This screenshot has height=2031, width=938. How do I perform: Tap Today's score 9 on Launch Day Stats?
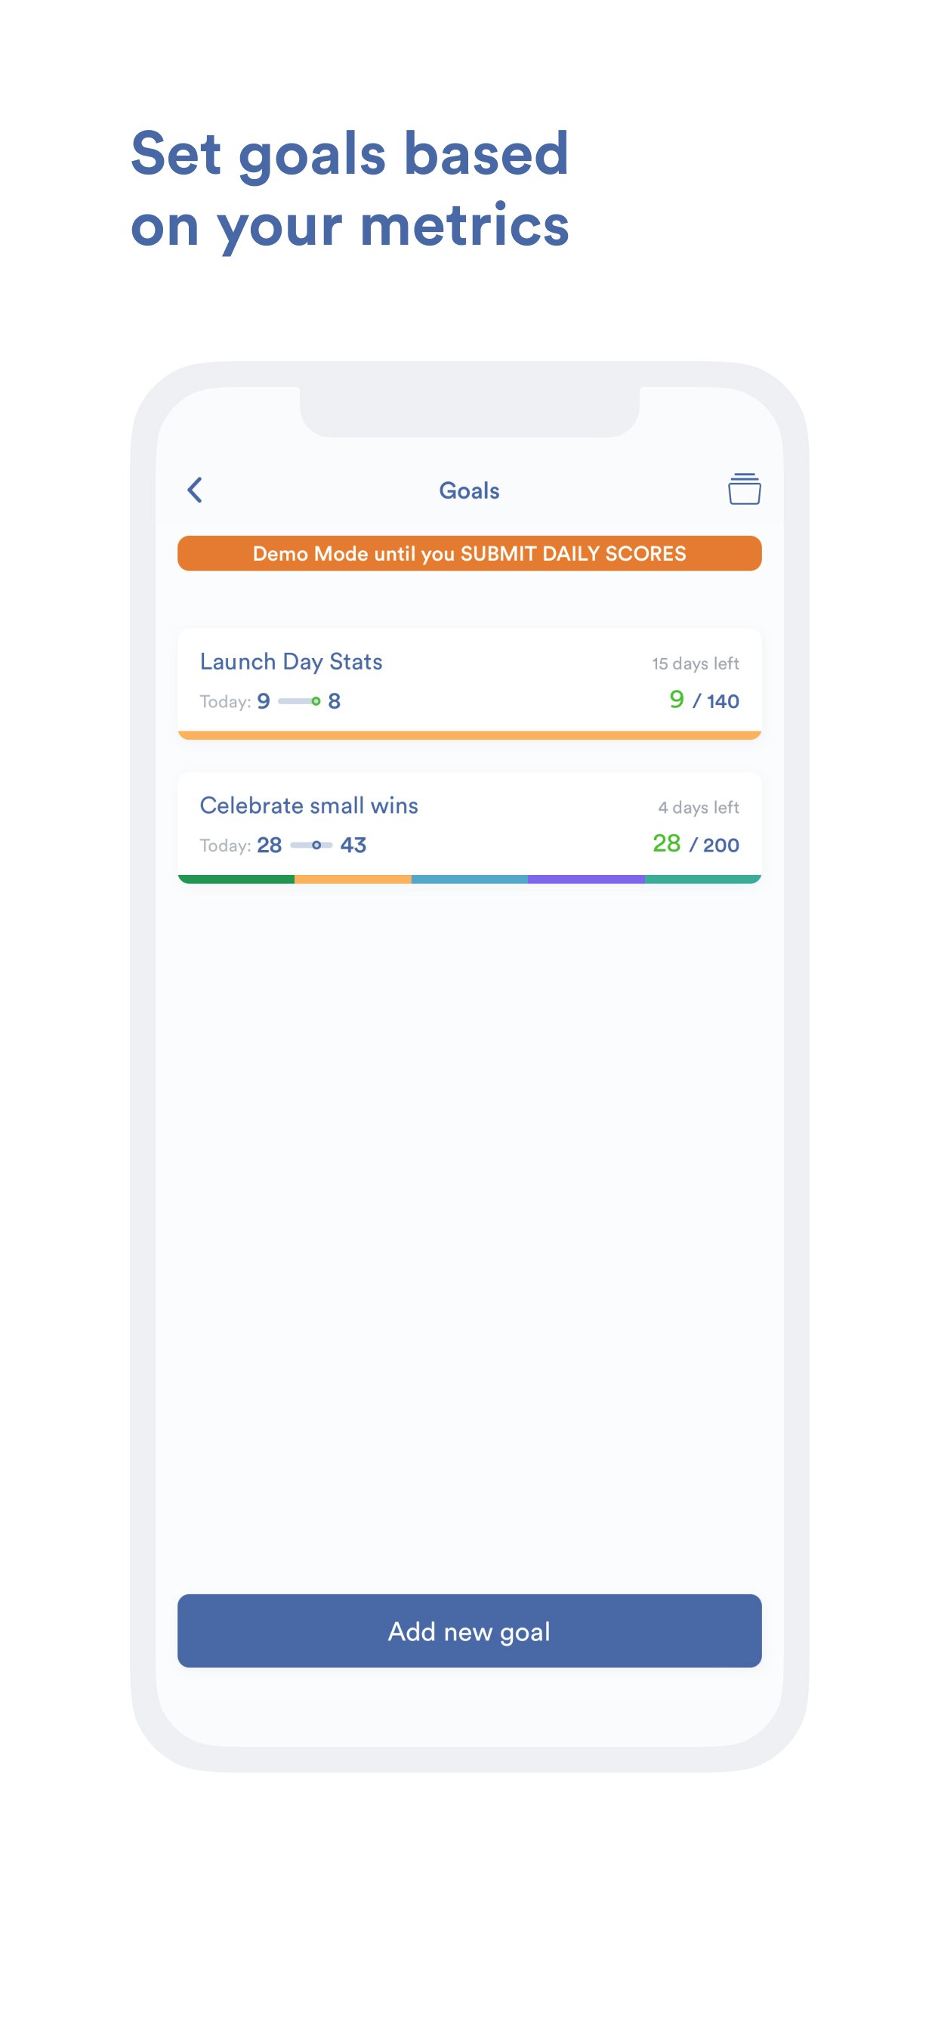coord(265,700)
